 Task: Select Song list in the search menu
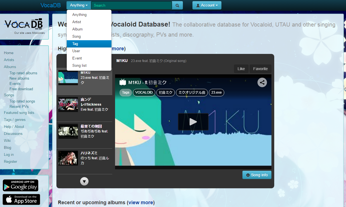click(89, 66)
